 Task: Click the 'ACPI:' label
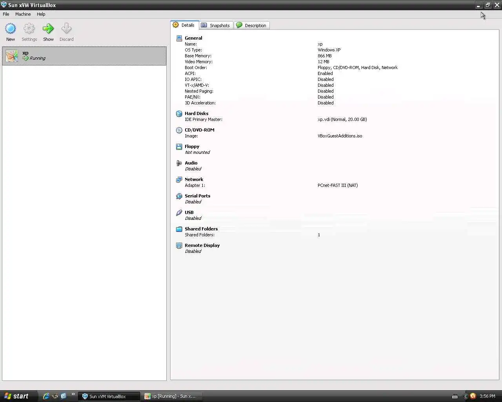tap(190, 73)
